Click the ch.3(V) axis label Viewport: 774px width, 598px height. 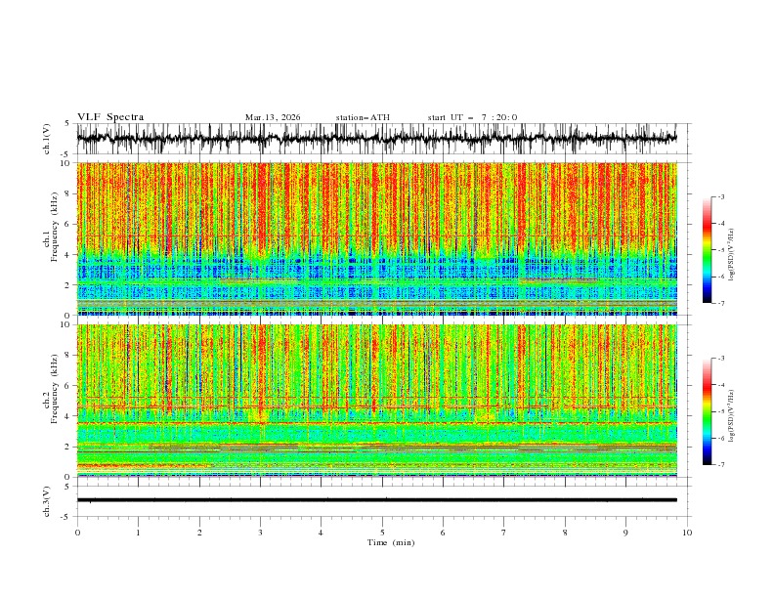pyautogui.click(x=47, y=501)
